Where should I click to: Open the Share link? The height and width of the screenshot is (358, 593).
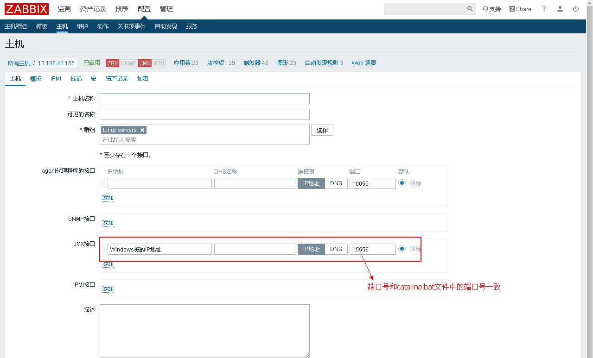click(520, 9)
